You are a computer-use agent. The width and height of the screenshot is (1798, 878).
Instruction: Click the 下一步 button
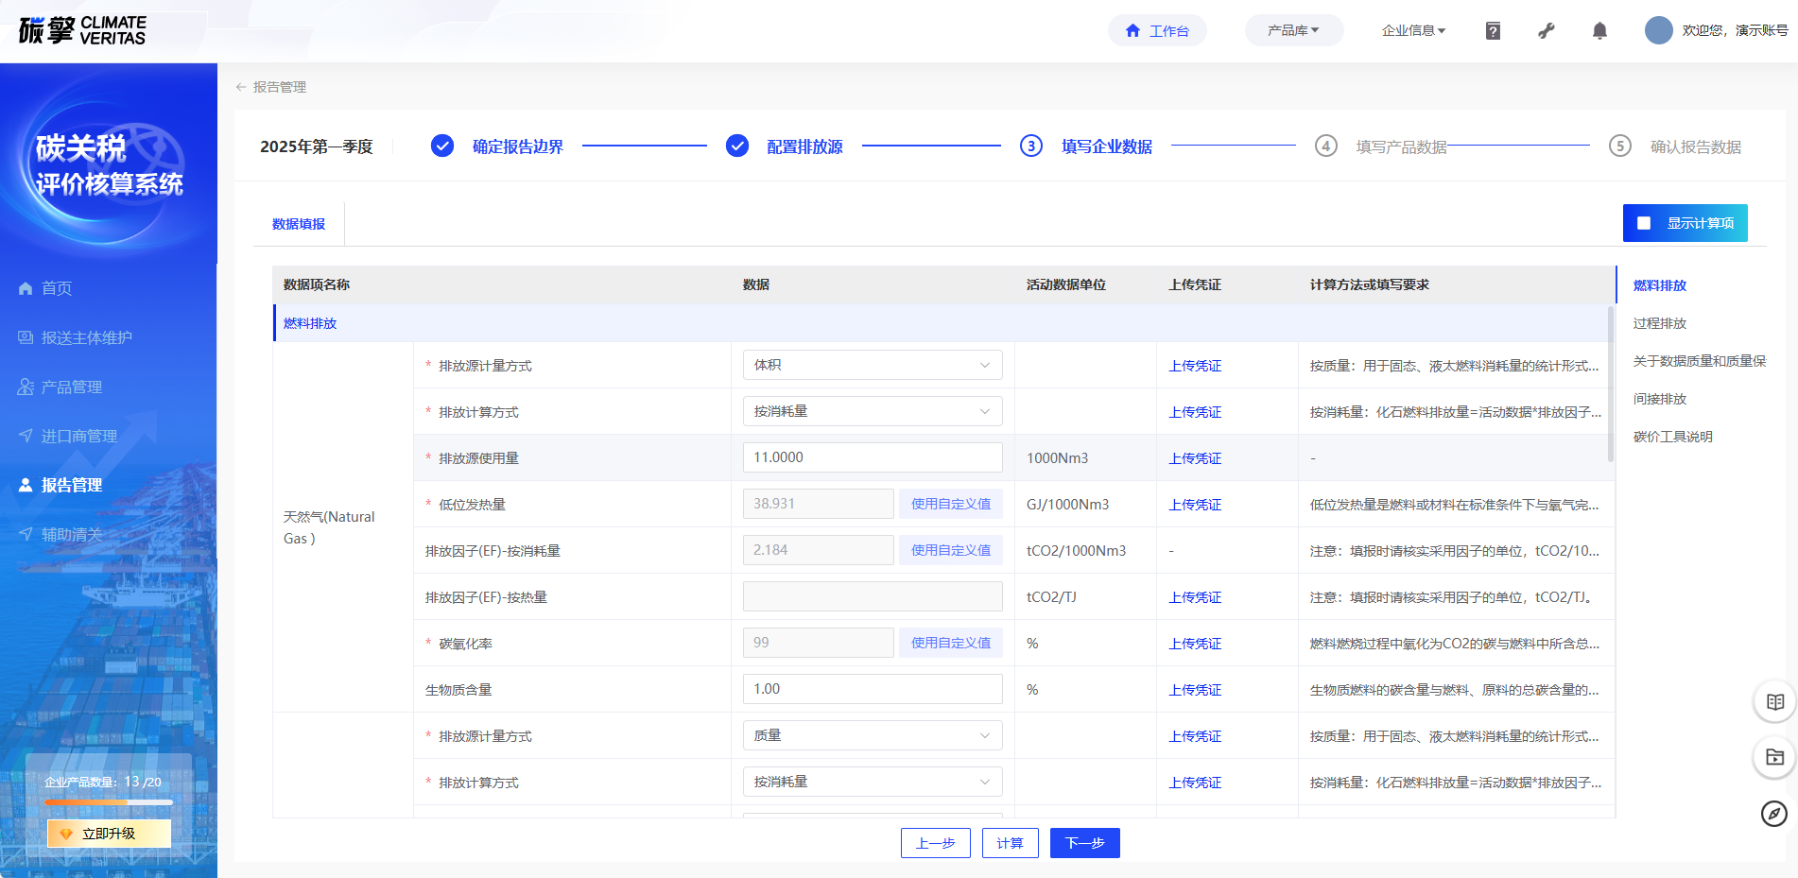[1084, 843]
